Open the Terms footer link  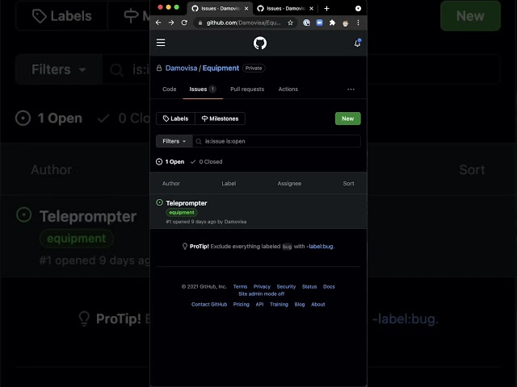coord(240,287)
